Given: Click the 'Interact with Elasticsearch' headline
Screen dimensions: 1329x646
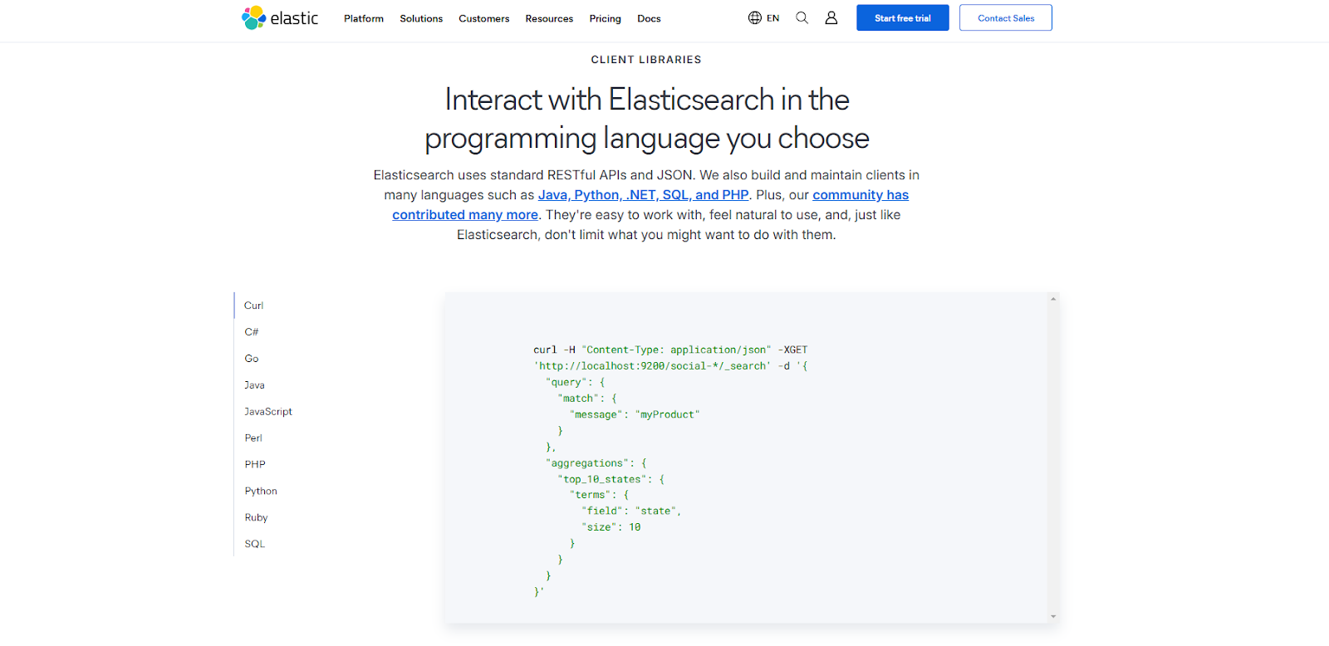Looking at the screenshot, I should pyautogui.click(x=646, y=119).
